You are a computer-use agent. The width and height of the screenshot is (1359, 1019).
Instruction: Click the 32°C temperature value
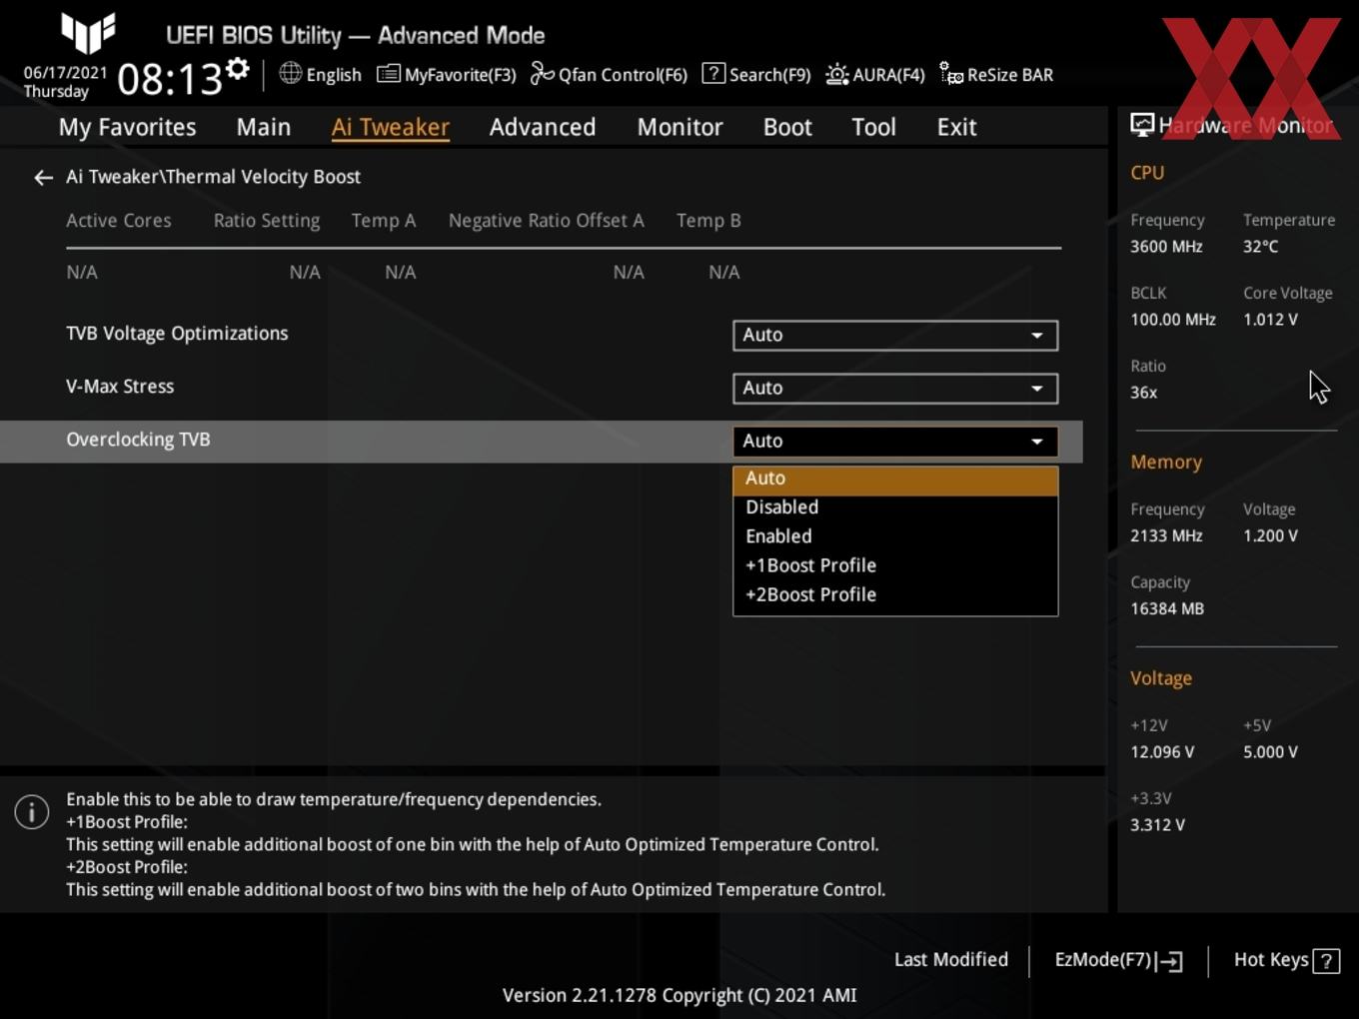1260,247
